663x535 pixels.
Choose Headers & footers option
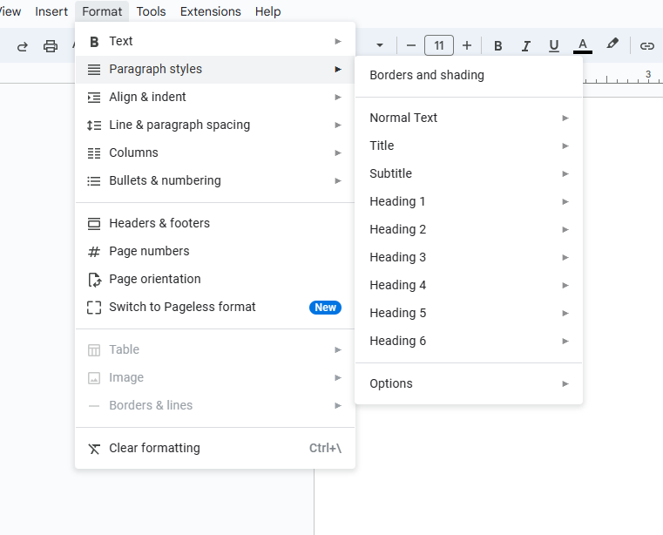(x=215, y=223)
